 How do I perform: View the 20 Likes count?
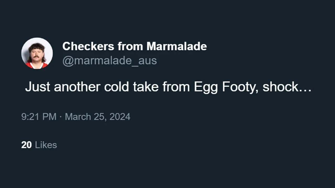39,145
